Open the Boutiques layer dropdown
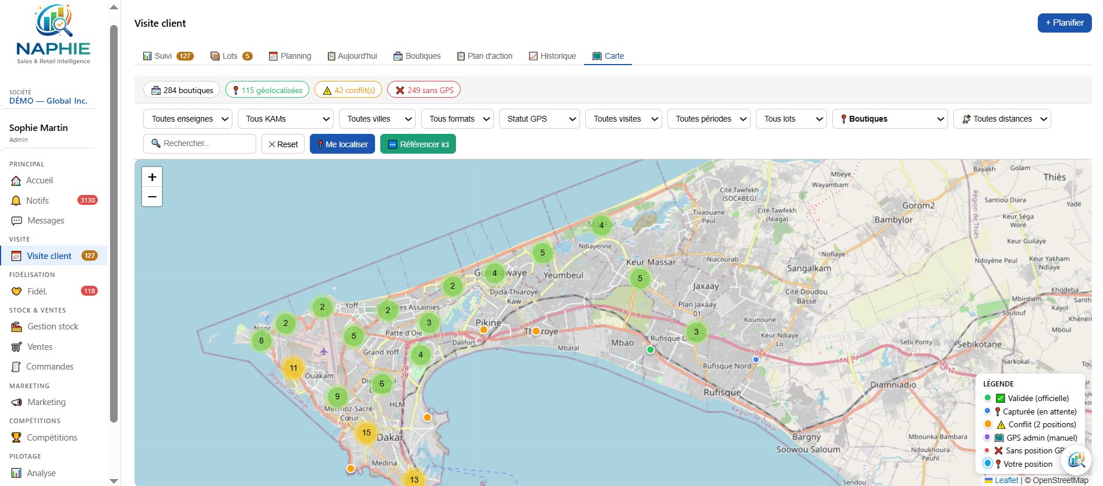The width and height of the screenshot is (1103, 486). pyautogui.click(x=890, y=119)
